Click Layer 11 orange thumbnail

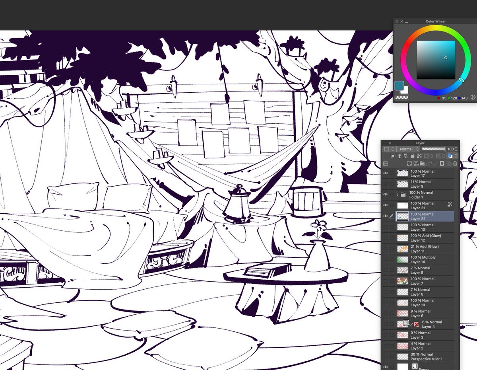pyautogui.click(x=403, y=249)
